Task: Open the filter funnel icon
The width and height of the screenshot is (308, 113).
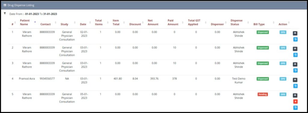Action: [x=5, y=13]
